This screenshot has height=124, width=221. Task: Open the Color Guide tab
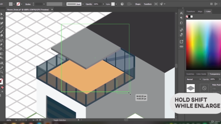[x=201, y=74]
